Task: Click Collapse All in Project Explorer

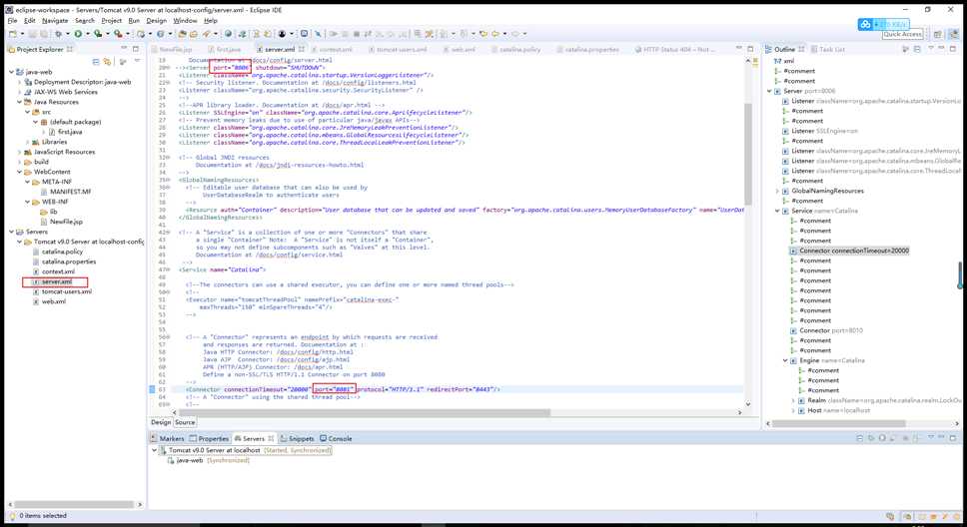Action: pos(96,62)
